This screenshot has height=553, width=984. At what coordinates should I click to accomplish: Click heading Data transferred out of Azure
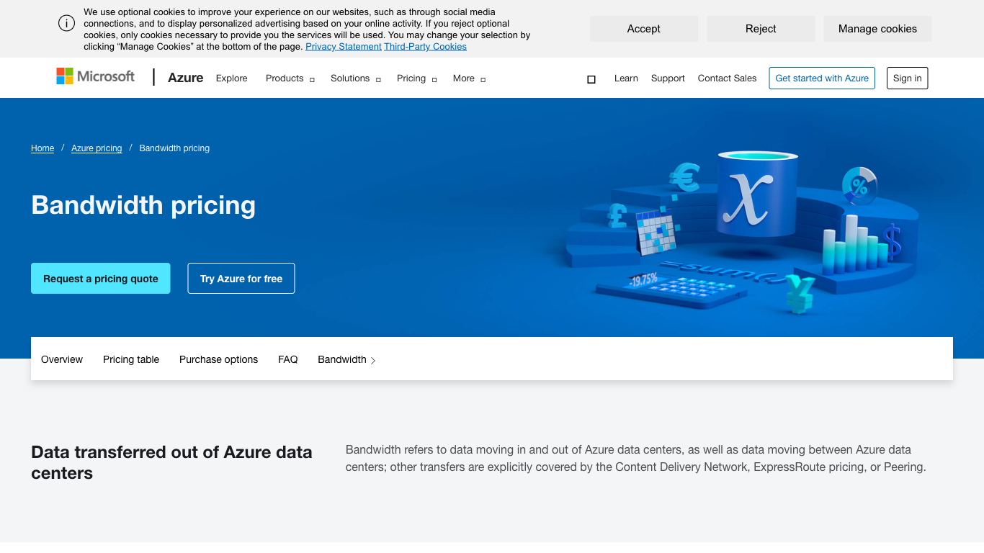[171, 462]
